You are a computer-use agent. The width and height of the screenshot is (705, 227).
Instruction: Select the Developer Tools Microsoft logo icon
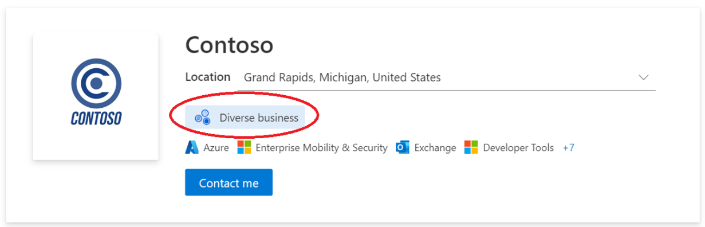[x=471, y=148]
